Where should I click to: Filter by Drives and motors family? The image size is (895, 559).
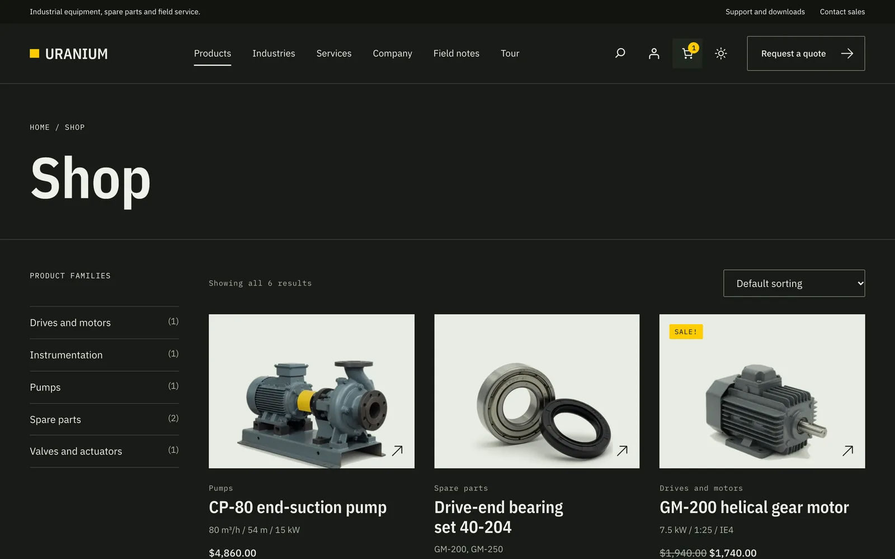(104, 323)
